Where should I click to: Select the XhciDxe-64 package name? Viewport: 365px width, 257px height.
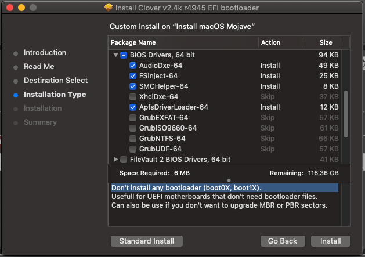pos(159,97)
